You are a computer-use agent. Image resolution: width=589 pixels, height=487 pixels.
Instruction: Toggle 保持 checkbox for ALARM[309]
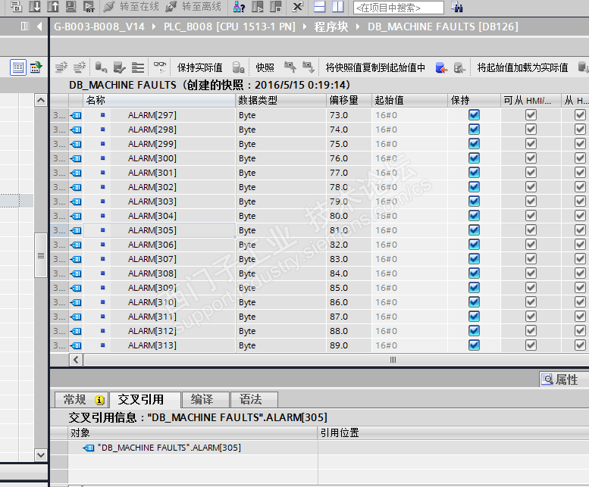(x=474, y=287)
